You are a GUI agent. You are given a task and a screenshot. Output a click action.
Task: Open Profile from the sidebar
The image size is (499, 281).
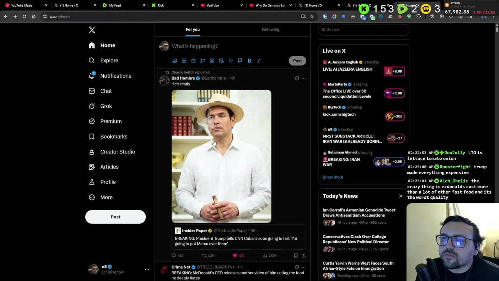tap(102, 182)
